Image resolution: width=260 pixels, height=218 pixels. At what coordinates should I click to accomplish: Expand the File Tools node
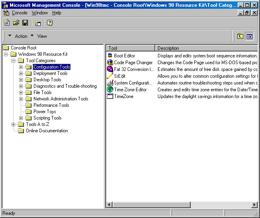[x=21, y=93]
